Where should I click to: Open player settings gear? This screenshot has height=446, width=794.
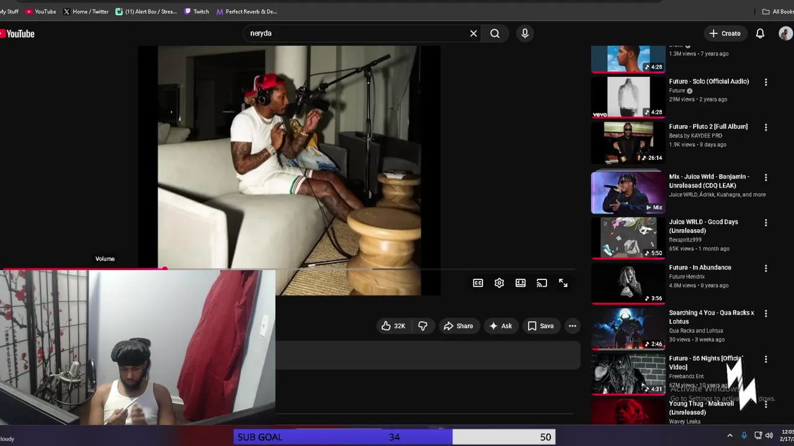(x=499, y=283)
